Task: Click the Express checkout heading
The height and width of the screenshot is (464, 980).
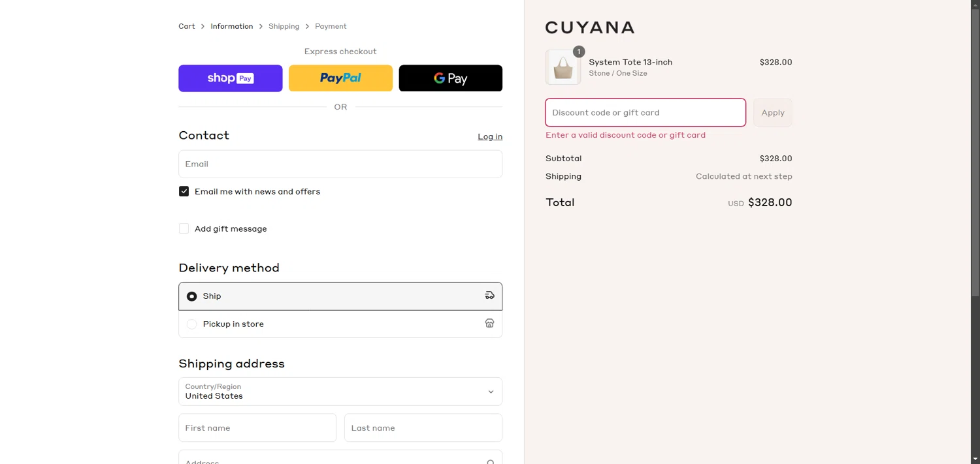Action: [x=340, y=52]
